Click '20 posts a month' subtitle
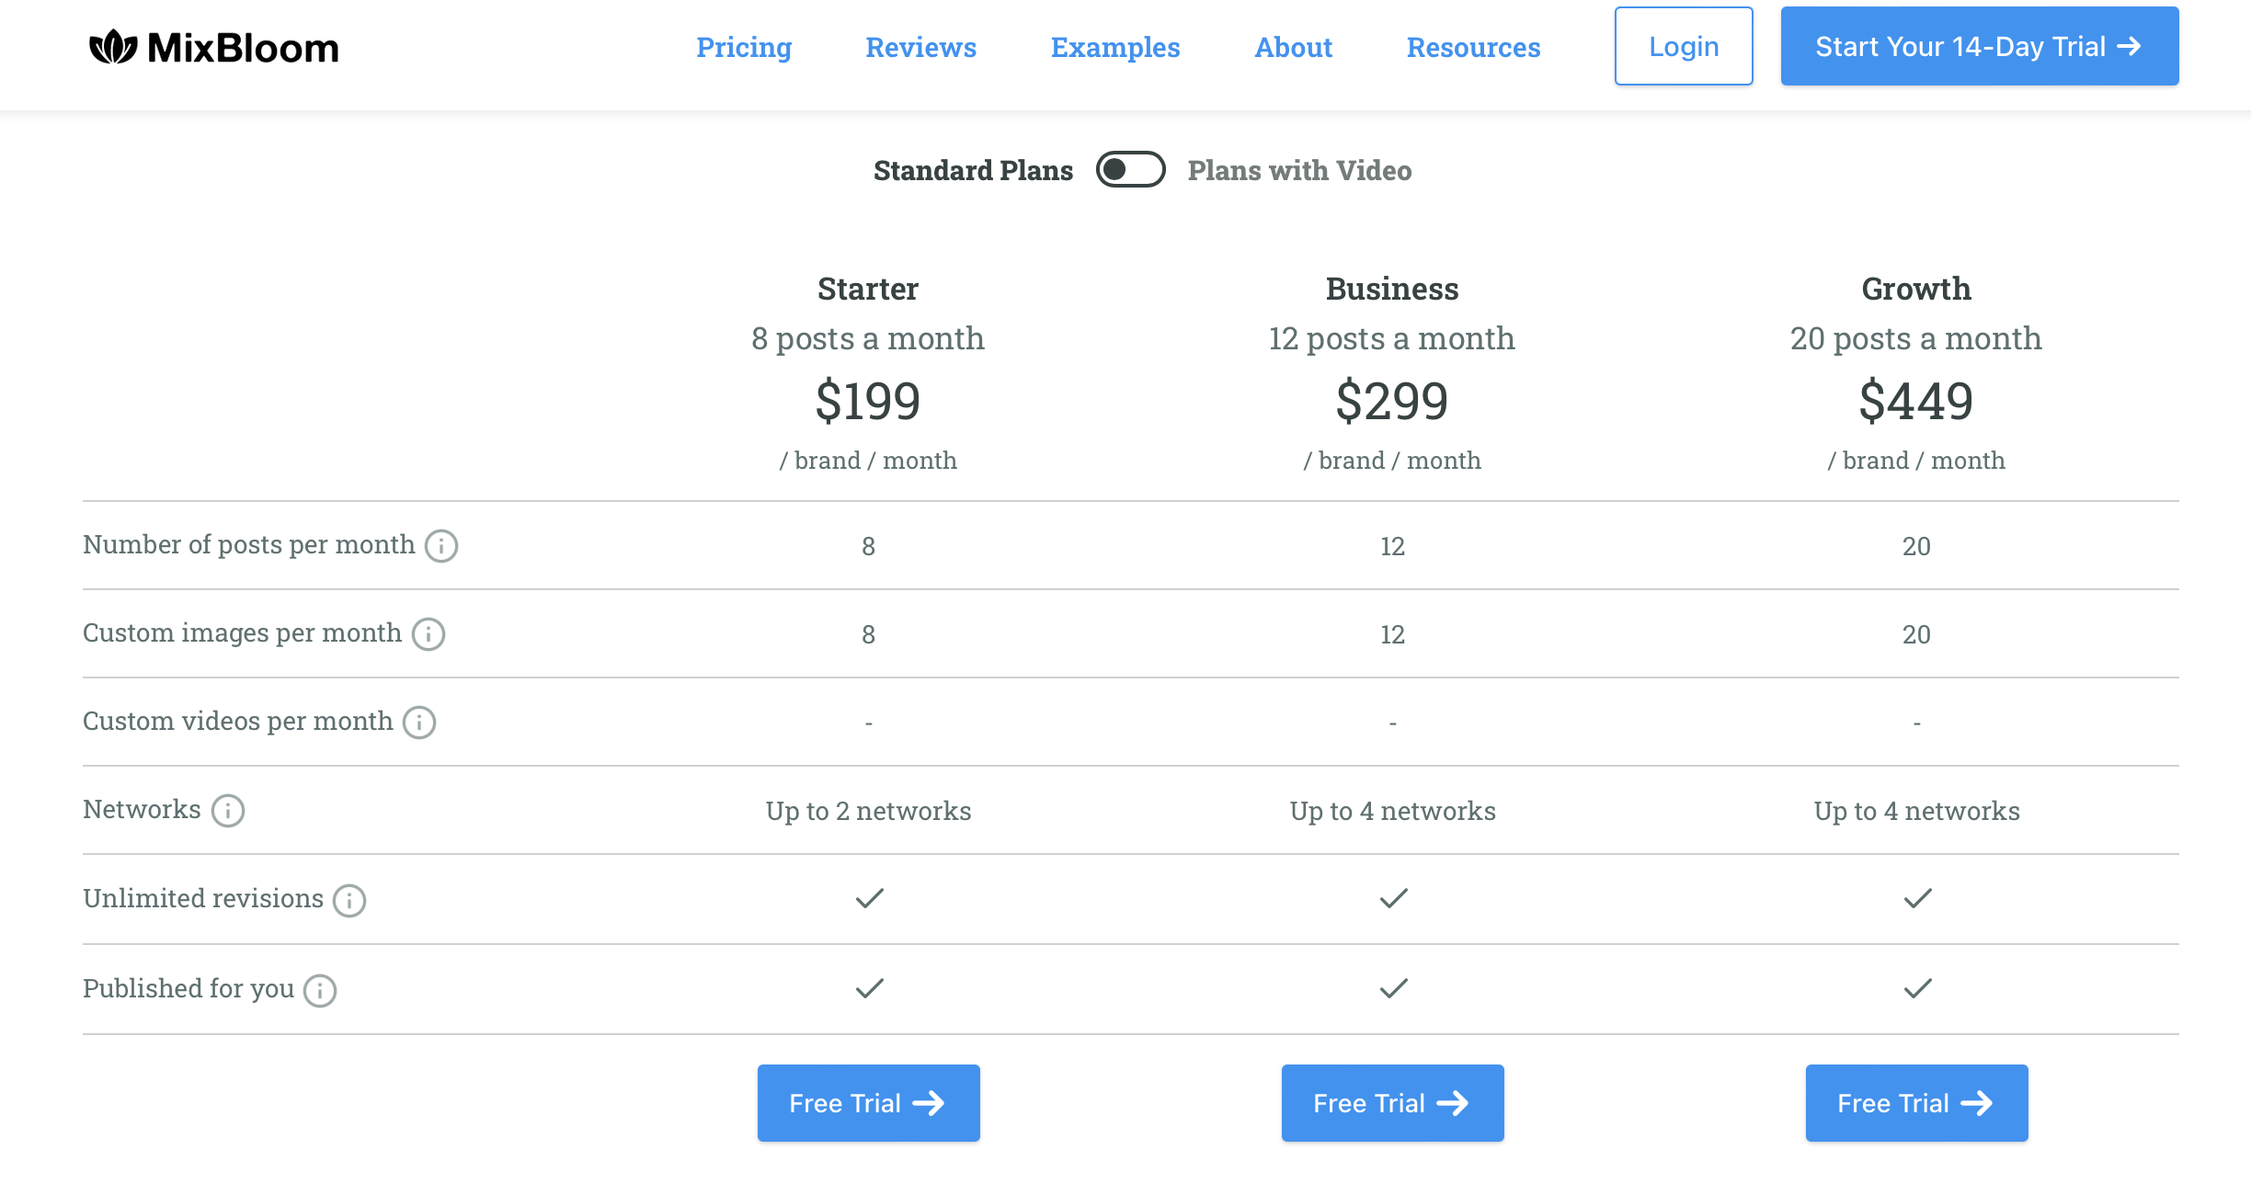 tap(1916, 338)
